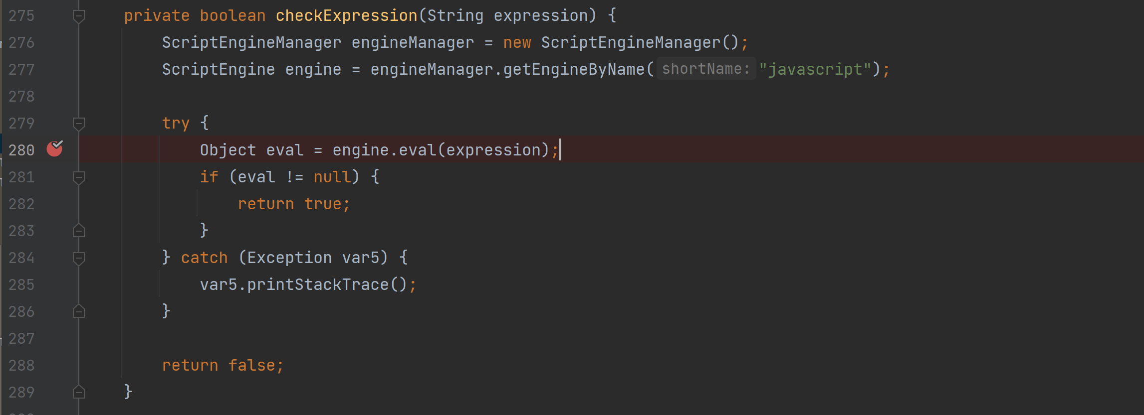The width and height of the screenshot is (1144, 415).
Task: Set breakpoint in gutter beside line 282
Action: coord(54,204)
